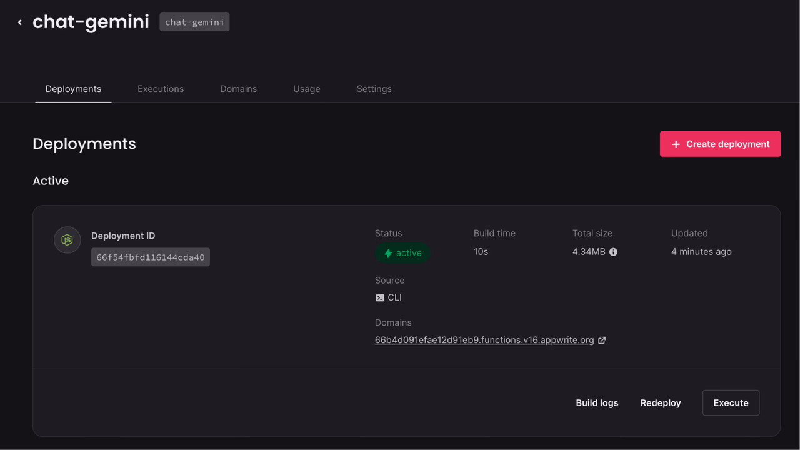Click the Total size label
The height and width of the screenshot is (450, 800).
click(x=592, y=233)
